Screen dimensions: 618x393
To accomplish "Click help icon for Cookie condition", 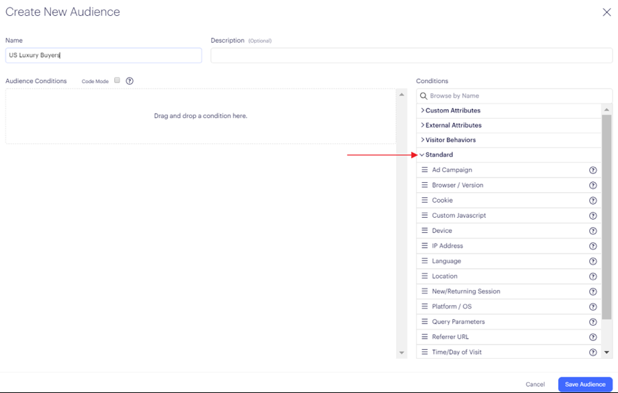I will 593,201.
